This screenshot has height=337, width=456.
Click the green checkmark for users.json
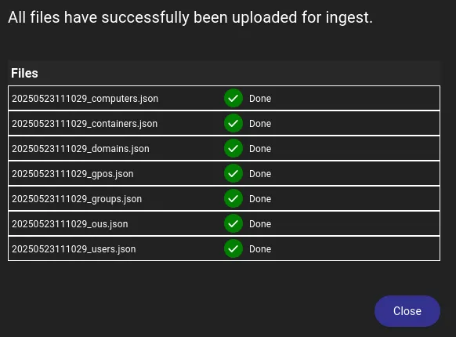coord(233,248)
